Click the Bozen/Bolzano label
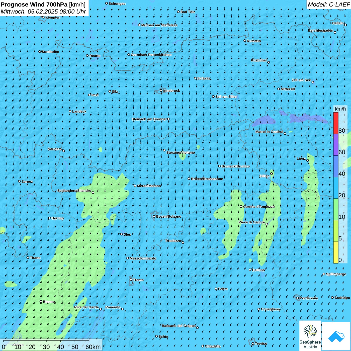The width and height of the screenshot is (351, 351). pos(169,216)
